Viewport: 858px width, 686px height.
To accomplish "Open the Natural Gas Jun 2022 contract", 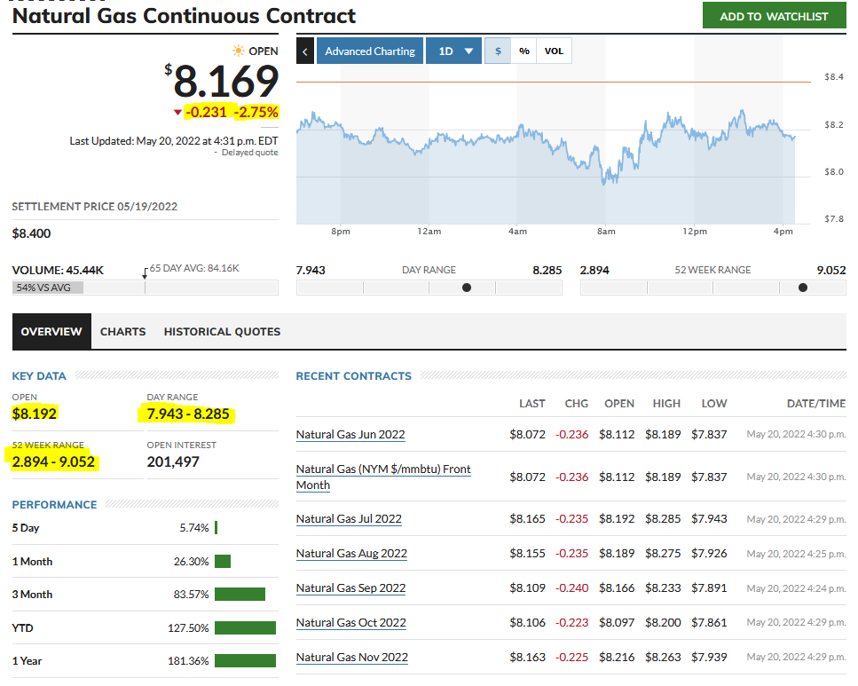I will click(350, 435).
